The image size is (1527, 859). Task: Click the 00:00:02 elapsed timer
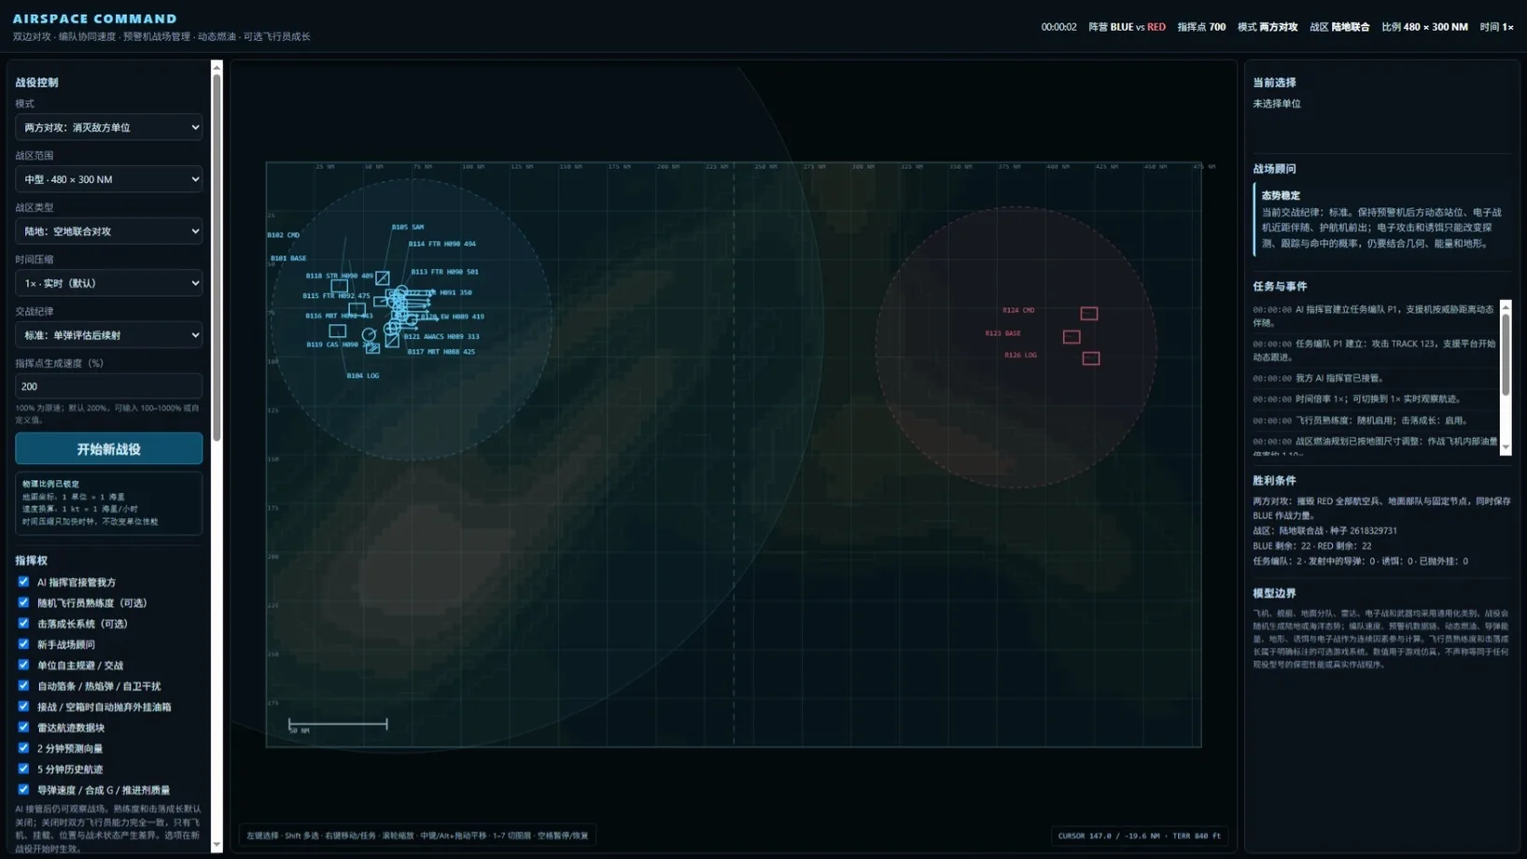pyautogui.click(x=1058, y=27)
